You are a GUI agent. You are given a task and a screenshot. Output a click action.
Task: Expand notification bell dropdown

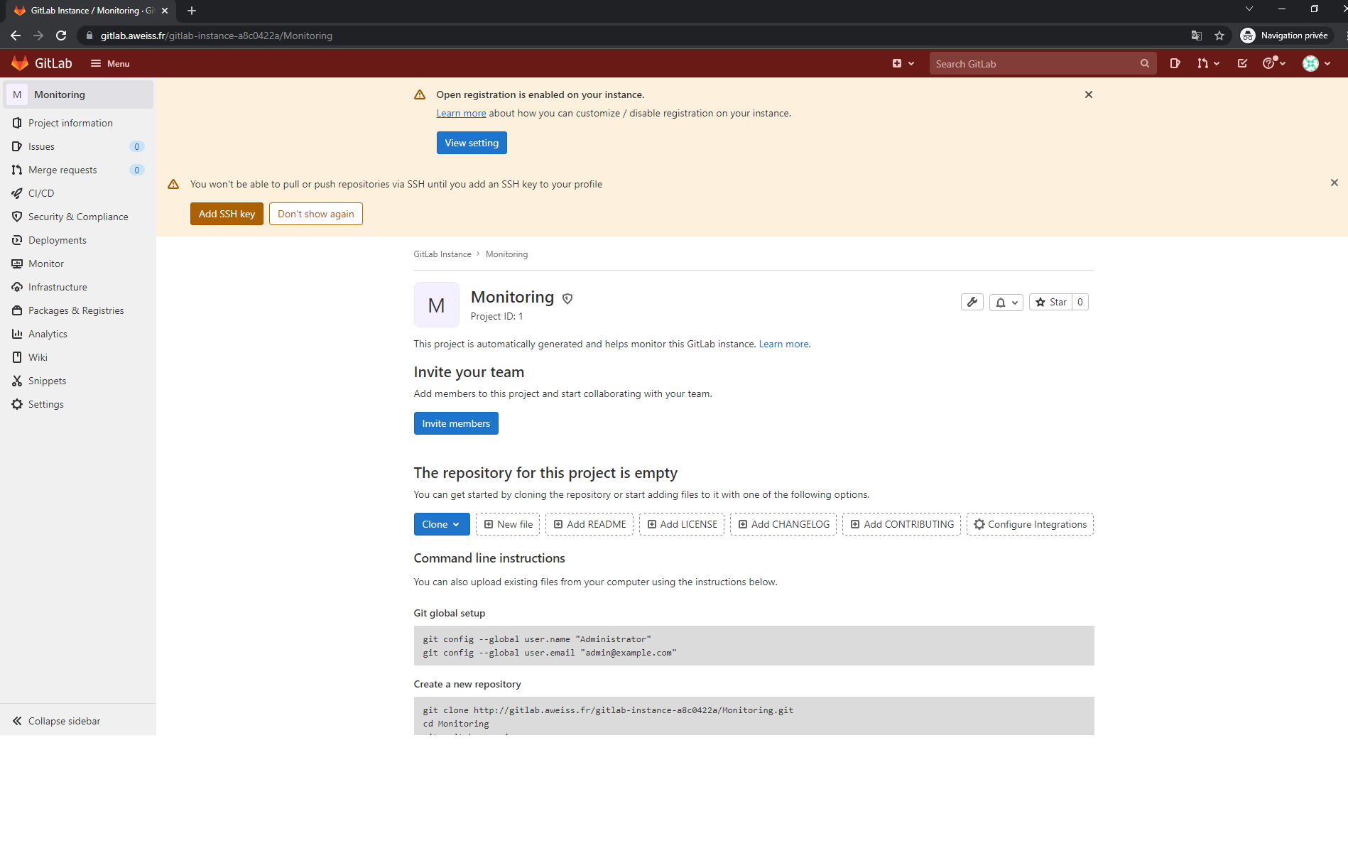coord(1006,302)
